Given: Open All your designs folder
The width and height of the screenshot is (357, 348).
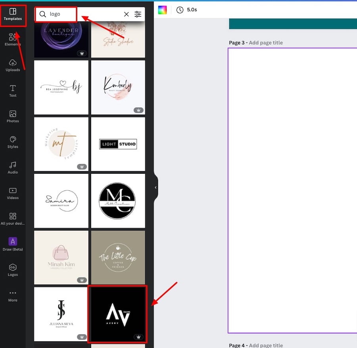Looking at the screenshot, I should pyautogui.click(x=13, y=219).
